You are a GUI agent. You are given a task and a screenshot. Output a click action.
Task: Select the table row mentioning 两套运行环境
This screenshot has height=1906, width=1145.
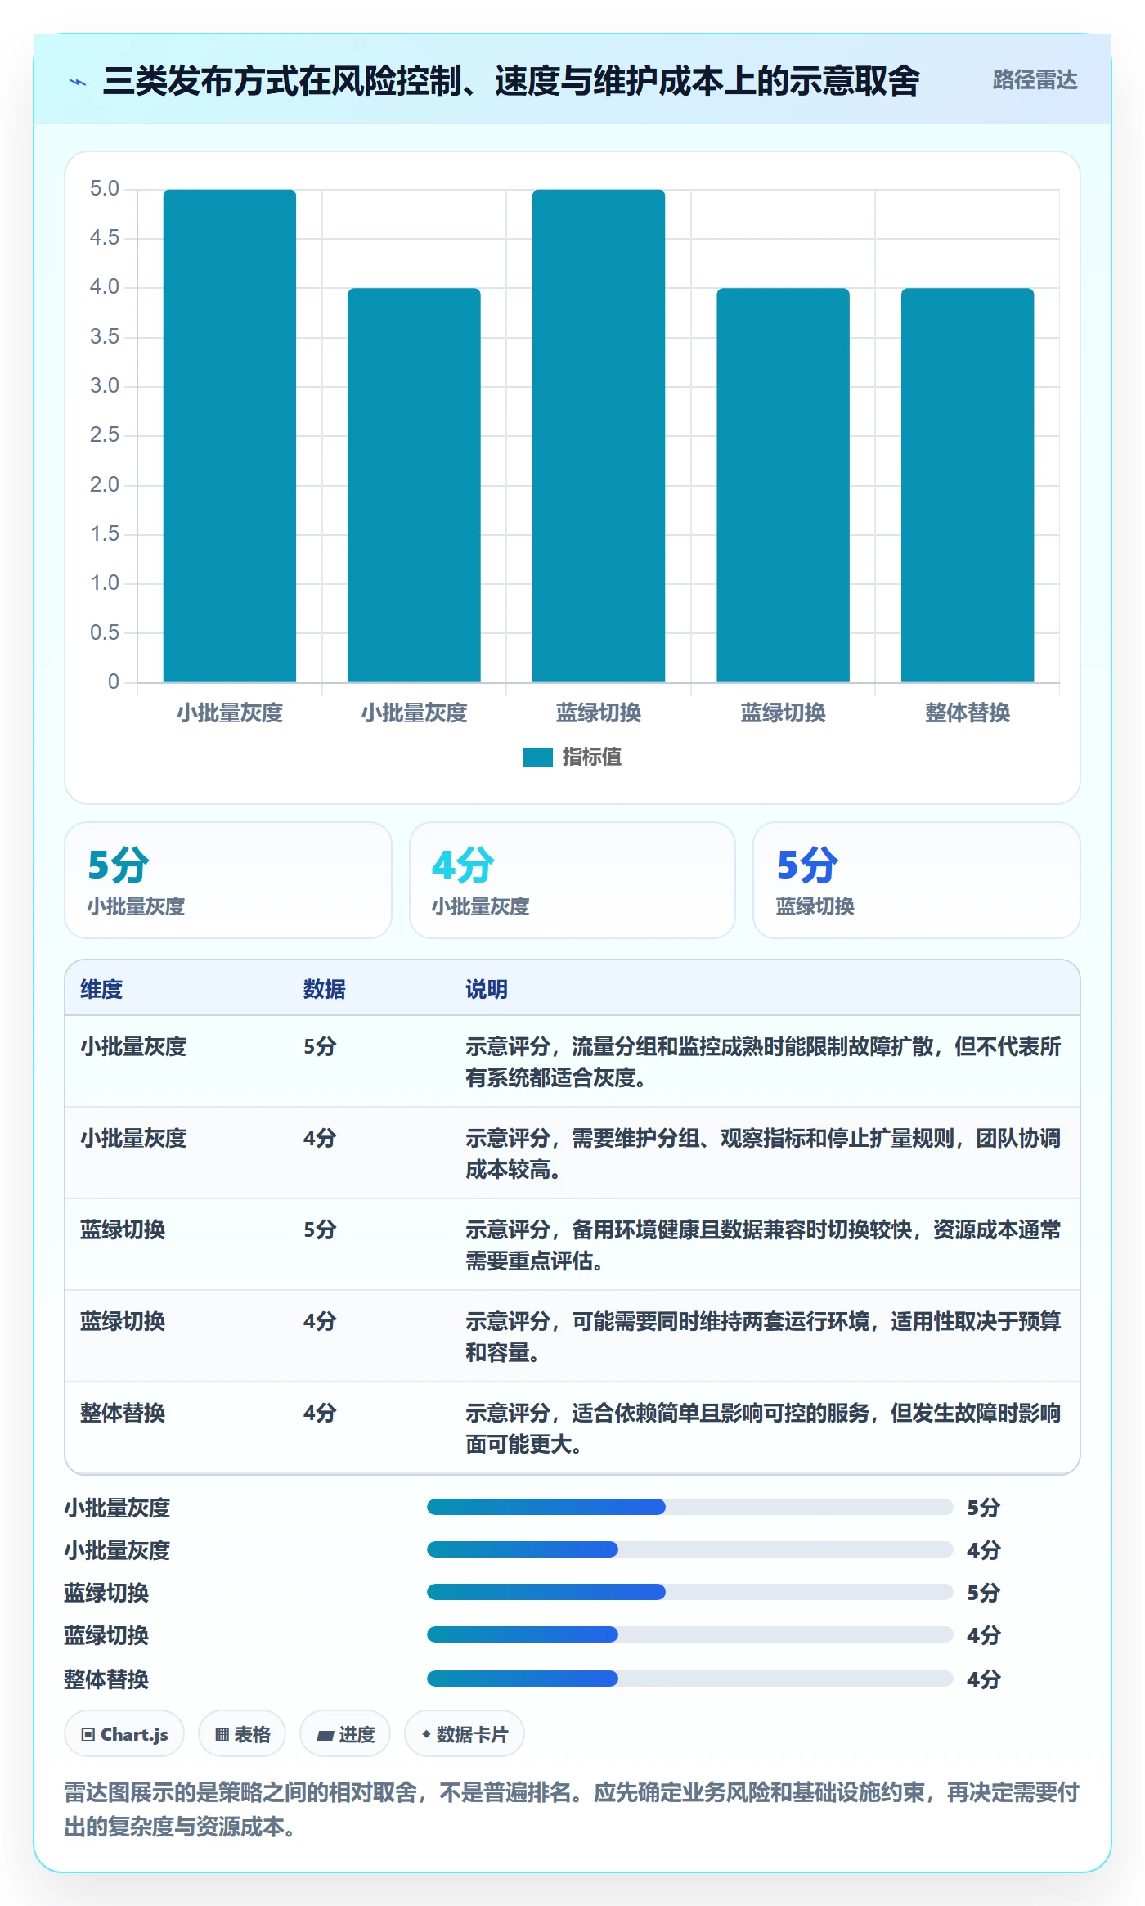pos(572,1337)
